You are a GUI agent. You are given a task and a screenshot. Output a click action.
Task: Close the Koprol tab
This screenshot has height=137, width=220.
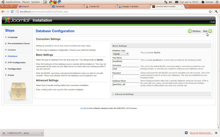[49, 6]
